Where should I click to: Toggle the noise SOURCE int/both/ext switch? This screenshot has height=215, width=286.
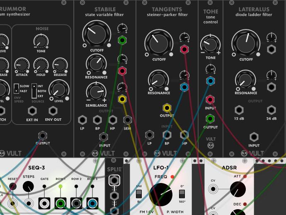click(x=34, y=91)
